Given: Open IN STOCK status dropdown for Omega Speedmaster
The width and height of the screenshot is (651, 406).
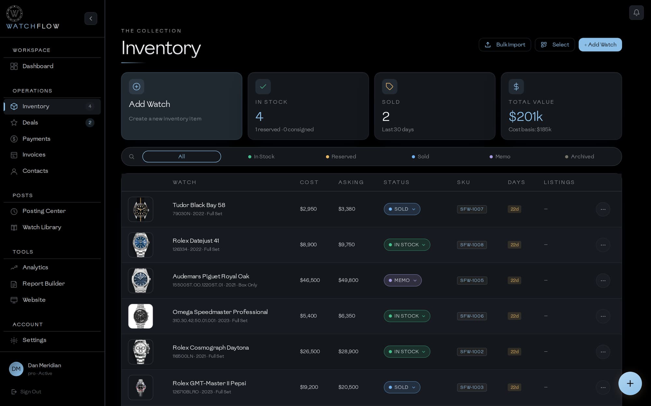Looking at the screenshot, I should click(x=407, y=316).
